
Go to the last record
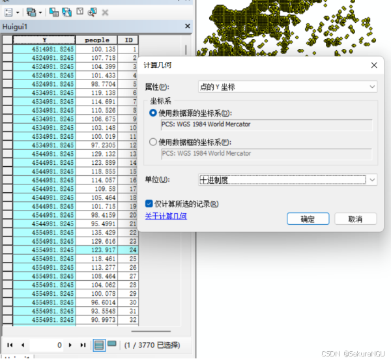pyautogui.click(x=83, y=345)
